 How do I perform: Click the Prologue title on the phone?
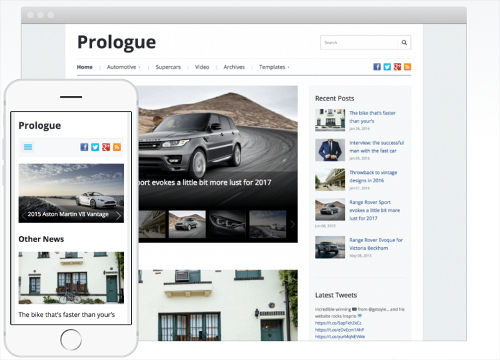tap(40, 126)
